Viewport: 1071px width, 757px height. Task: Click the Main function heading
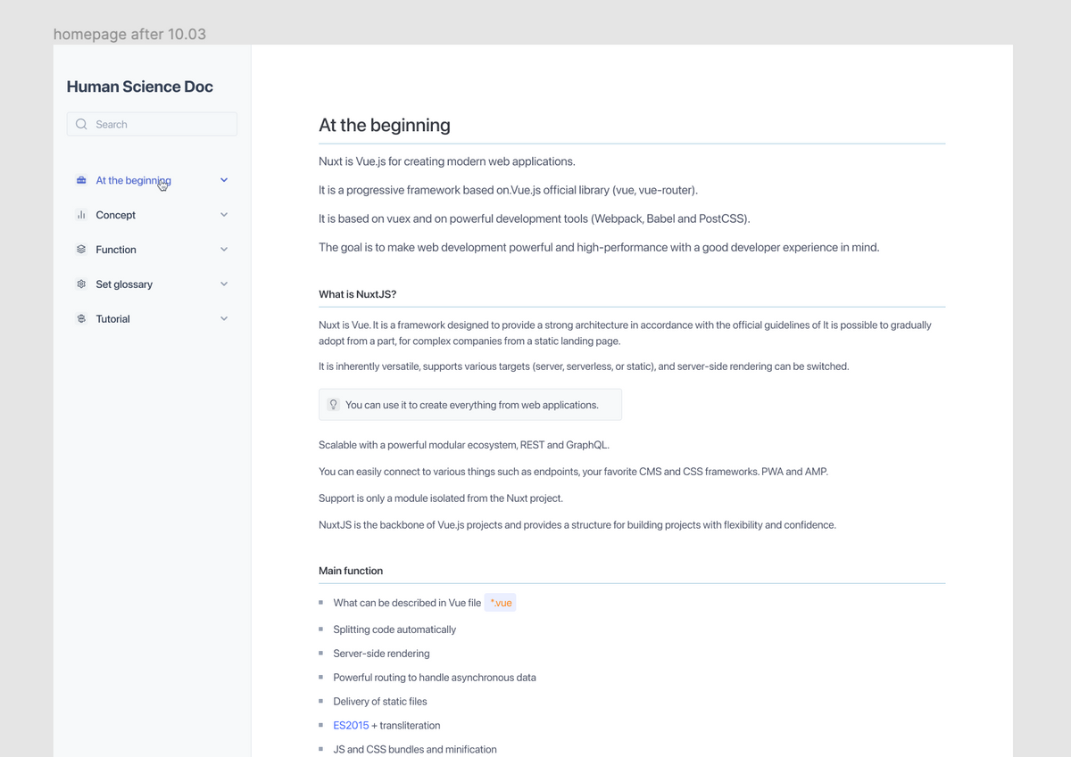click(351, 571)
